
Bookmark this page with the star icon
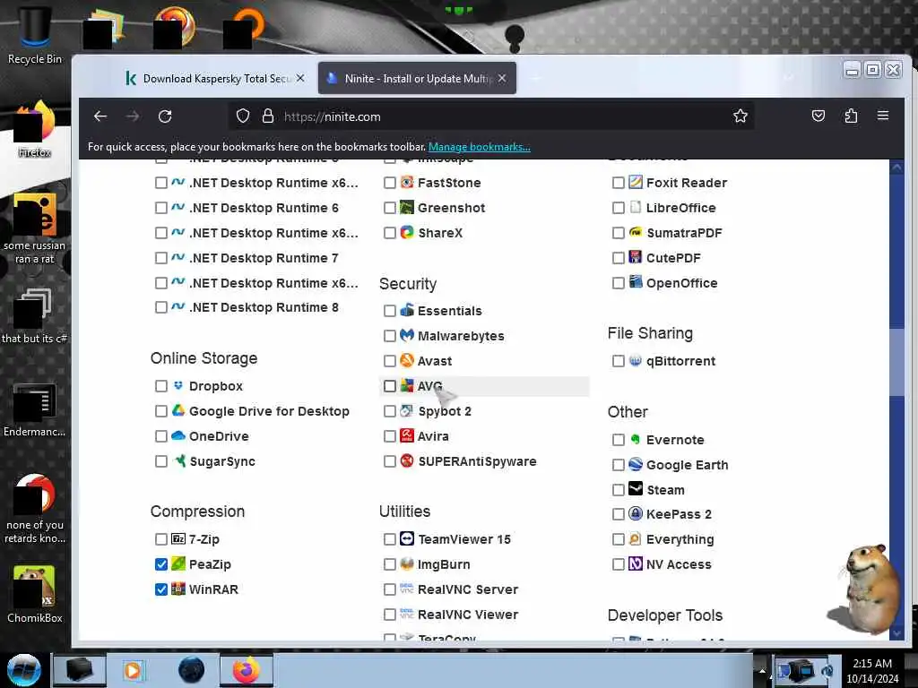(x=740, y=116)
